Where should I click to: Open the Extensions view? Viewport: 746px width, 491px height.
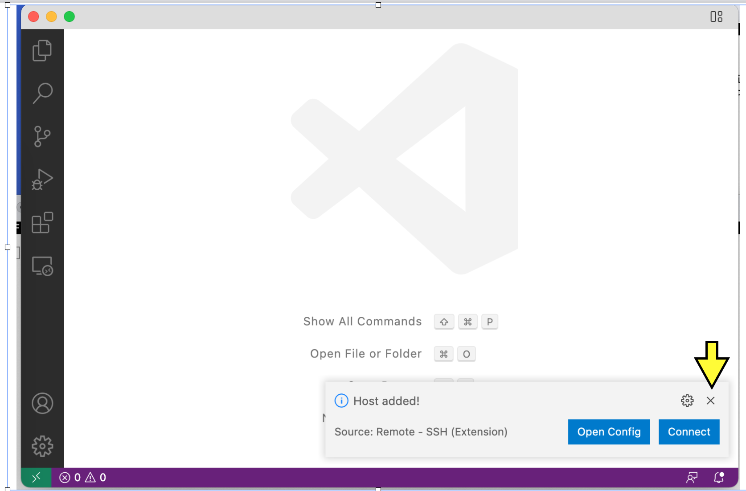coord(42,223)
